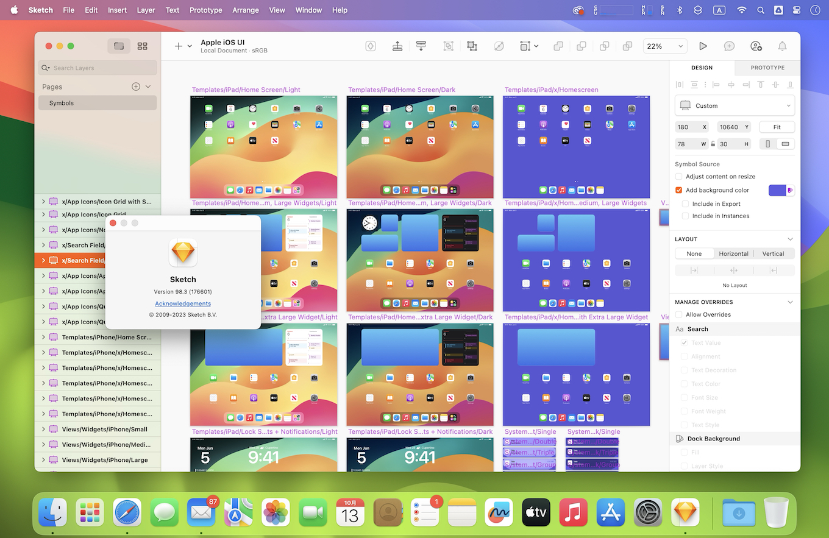Open the Custom artboard preset dropdown

735,105
